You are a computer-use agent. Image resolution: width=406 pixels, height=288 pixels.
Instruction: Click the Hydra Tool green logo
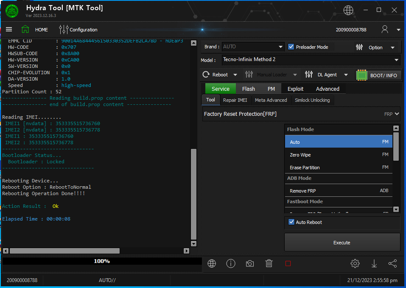[12, 11]
